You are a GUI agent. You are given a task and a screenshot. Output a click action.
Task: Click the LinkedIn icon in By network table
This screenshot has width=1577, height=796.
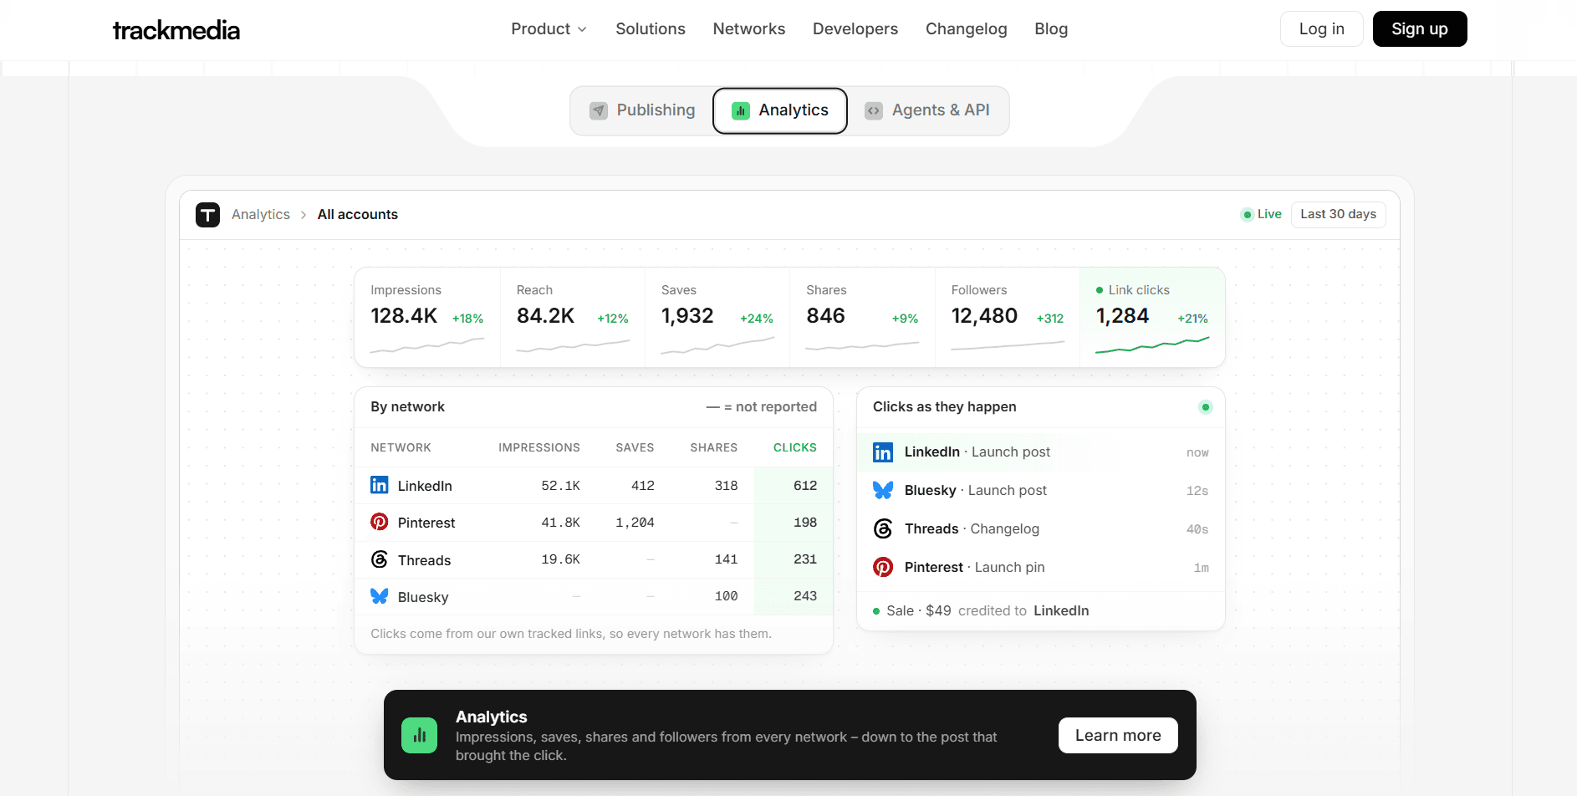tap(380, 485)
